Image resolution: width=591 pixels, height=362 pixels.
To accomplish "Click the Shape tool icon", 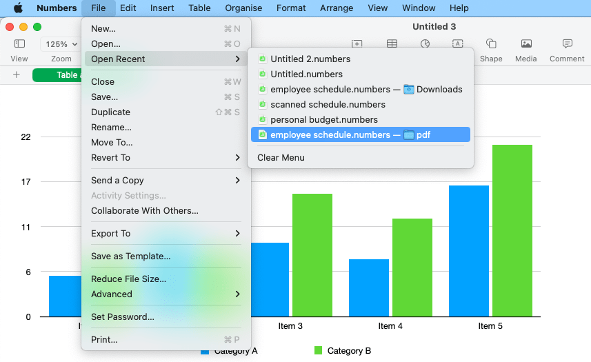I will pyautogui.click(x=491, y=44).
